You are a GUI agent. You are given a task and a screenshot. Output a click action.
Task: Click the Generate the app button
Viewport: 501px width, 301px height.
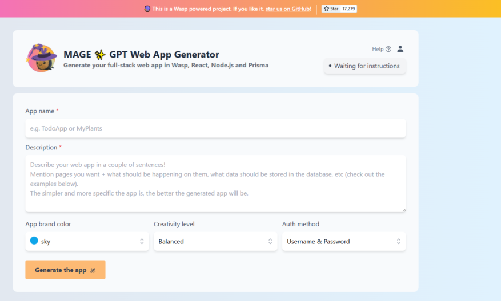tap(65, 270)
